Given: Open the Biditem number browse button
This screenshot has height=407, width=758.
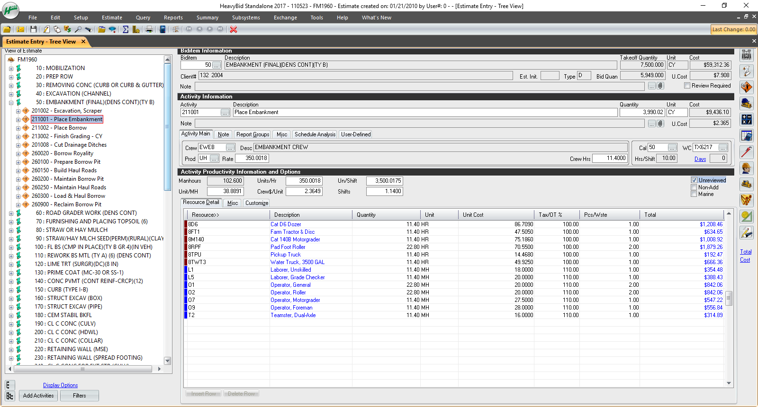Looking at the screenshot, I should point(217,65).
